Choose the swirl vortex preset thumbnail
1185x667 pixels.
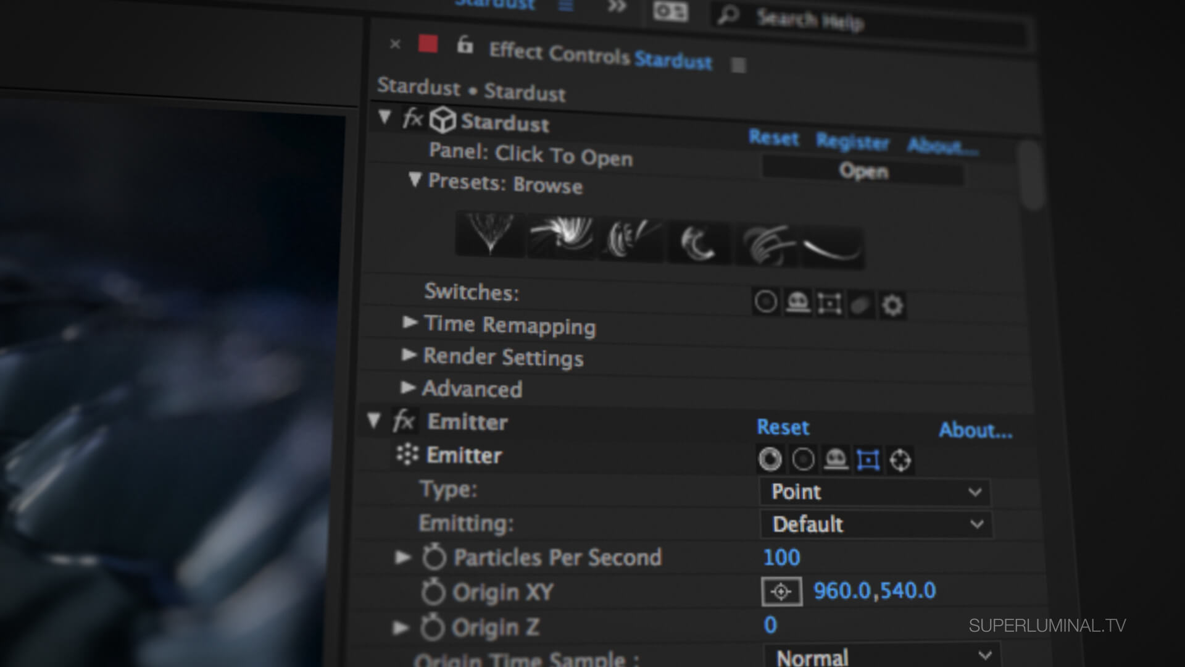561,237
